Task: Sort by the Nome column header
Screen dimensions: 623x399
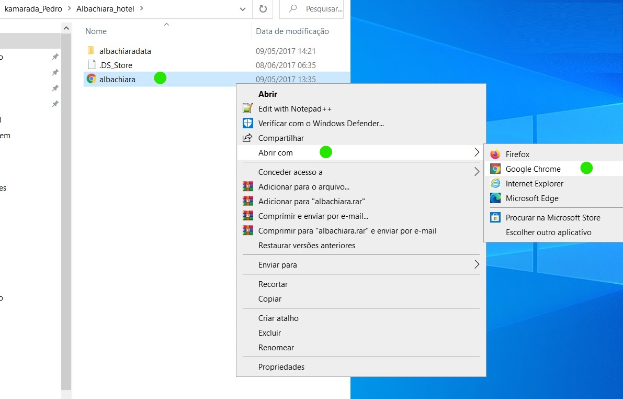Action: tap(96, 31)
